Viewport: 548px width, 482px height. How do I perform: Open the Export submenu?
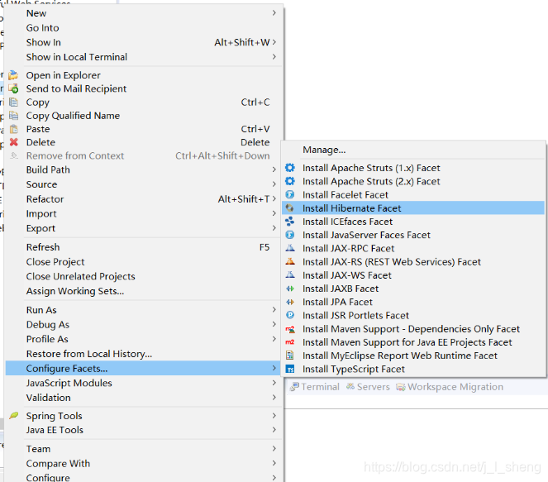pos(143,228)
